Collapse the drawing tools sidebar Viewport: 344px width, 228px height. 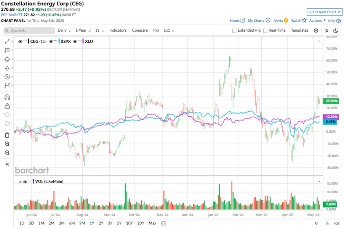[7, 164]
